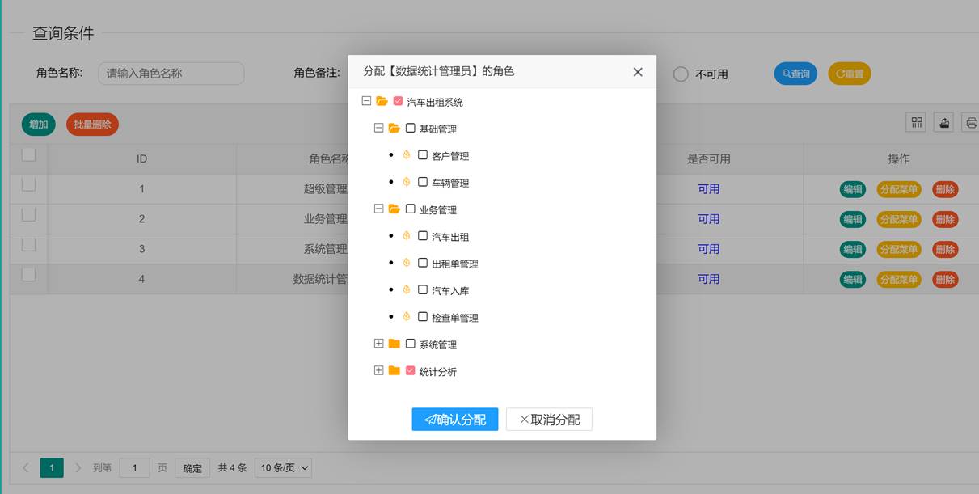
Task: Check the 系统管理 checkbox
Action: coord(410,344)
